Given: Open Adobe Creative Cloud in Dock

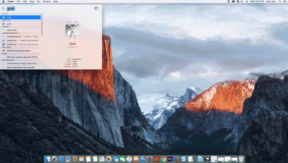Looking at the screenshot, I should [x=156, y=159].
